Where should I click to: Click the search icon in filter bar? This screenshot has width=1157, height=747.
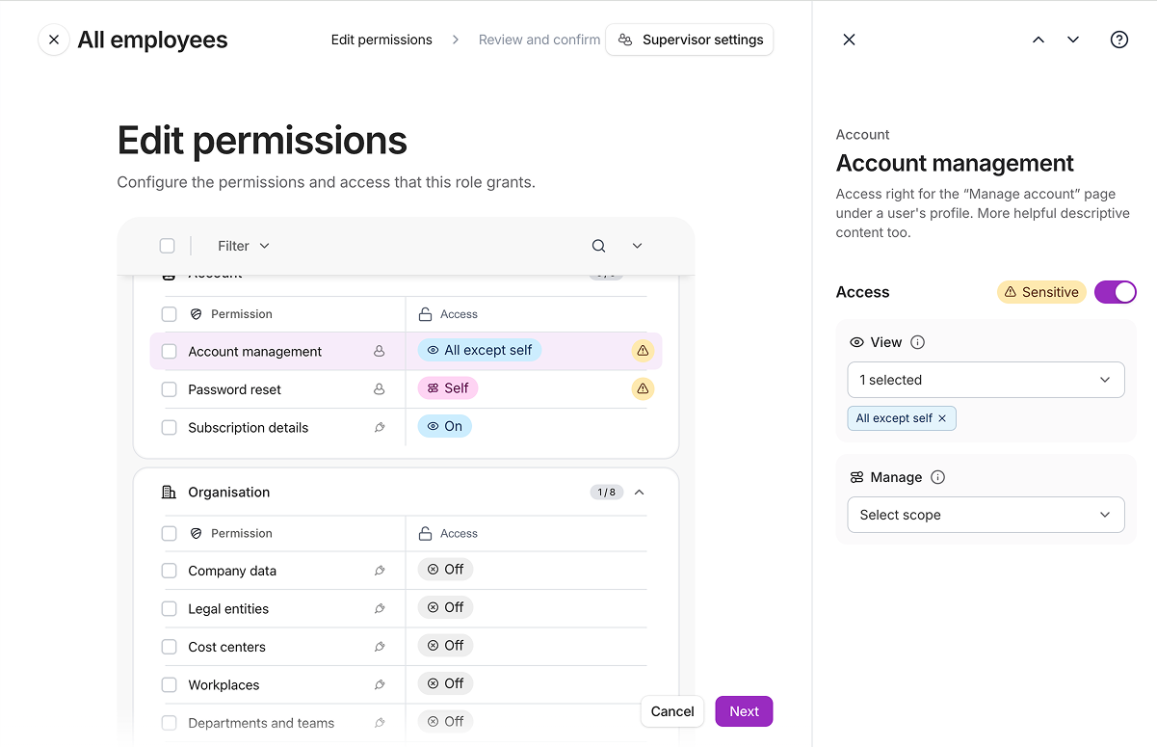point(598,246)
